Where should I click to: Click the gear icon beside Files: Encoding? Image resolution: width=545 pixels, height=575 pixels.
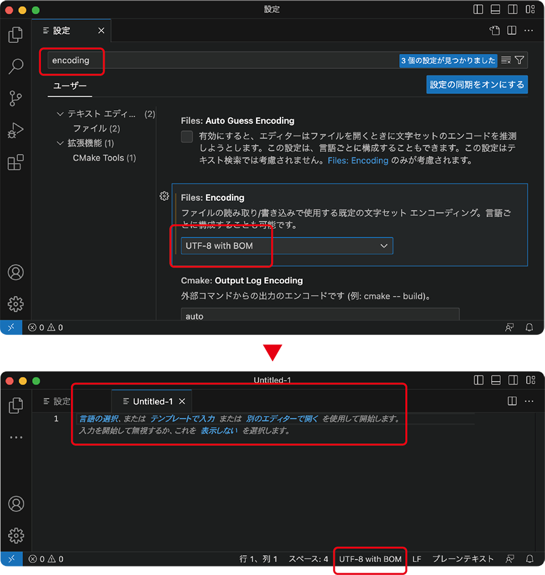click(x=165, y=196)
